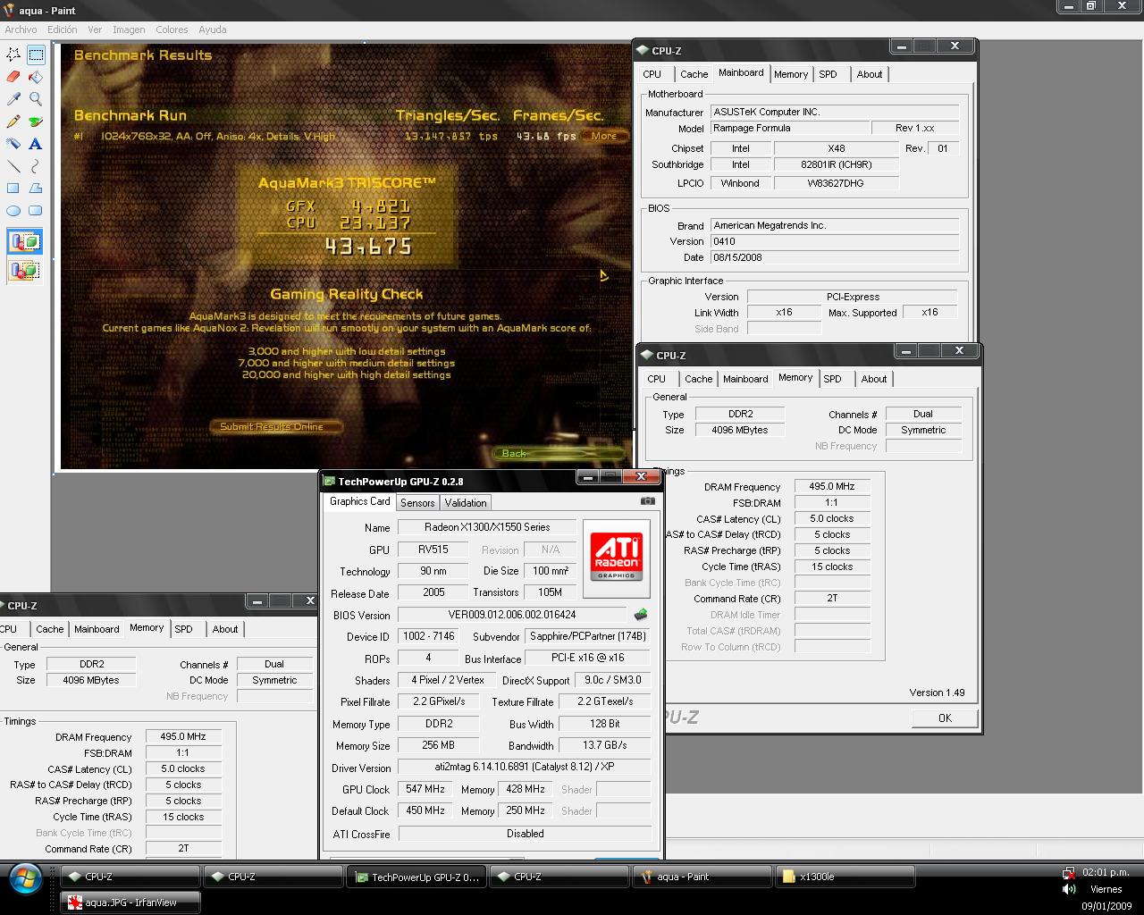Click the ATI CrossFire Disabled field
1144x915 pixels.
[x=525, y=834]
